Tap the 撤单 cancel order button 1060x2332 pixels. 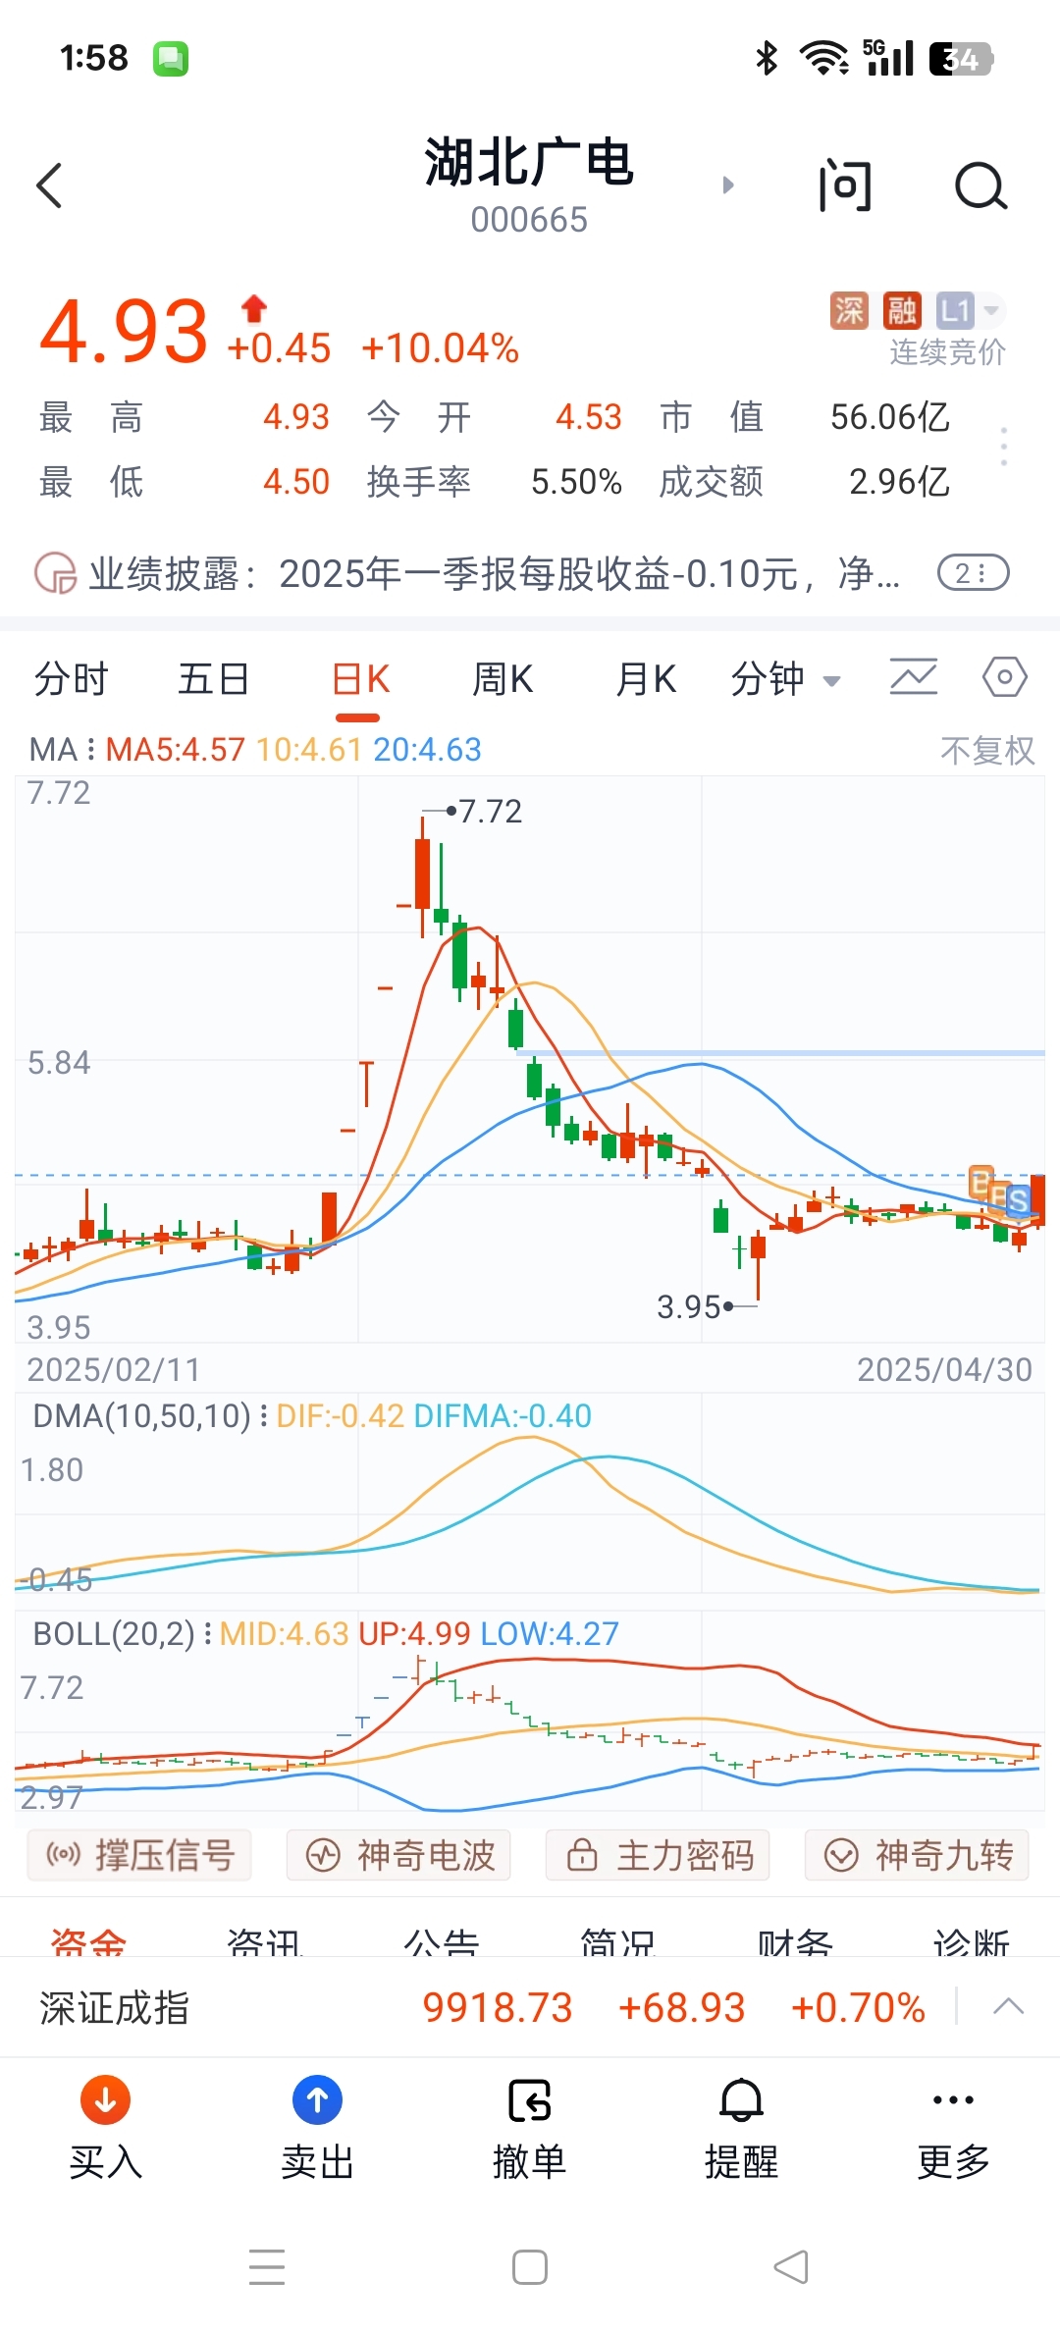click(x=530, y=2127)
